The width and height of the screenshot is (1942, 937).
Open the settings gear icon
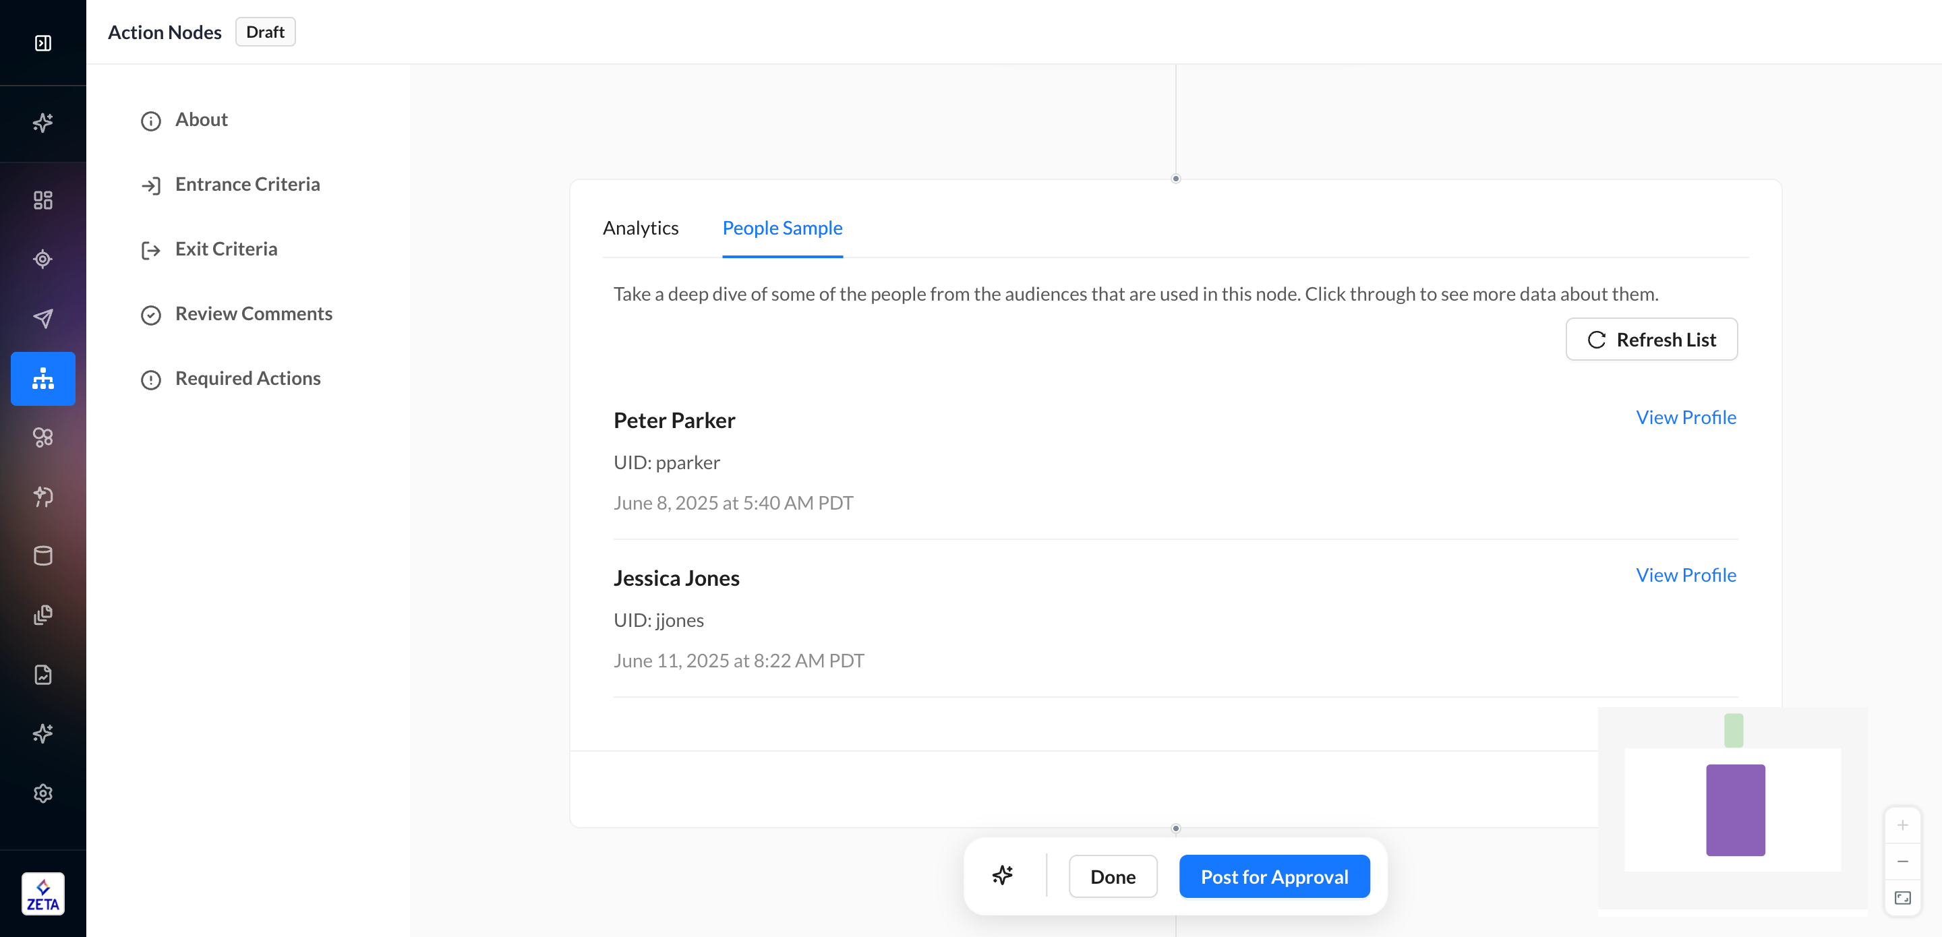tap(43, 793)
